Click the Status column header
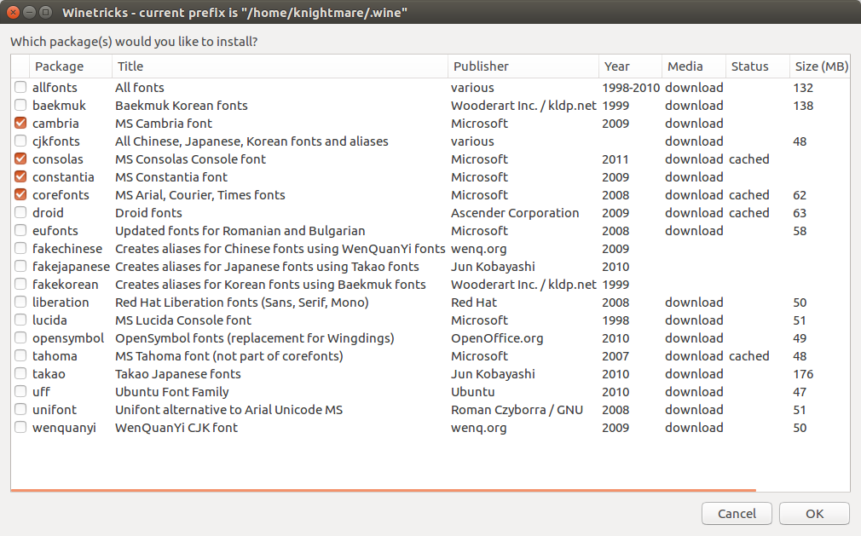The image size is (861, 536). coord(749,66)
